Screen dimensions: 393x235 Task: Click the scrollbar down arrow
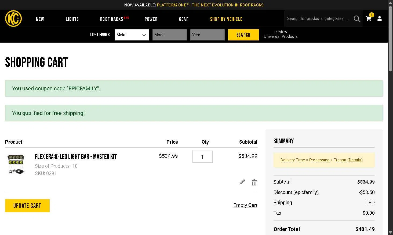click(x=390, y=232)
